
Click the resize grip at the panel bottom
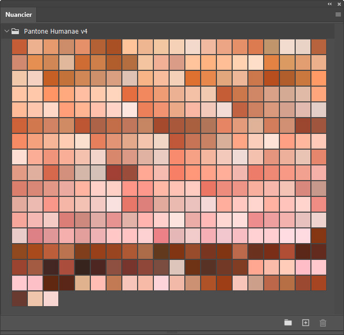click(x=172, y=333)
